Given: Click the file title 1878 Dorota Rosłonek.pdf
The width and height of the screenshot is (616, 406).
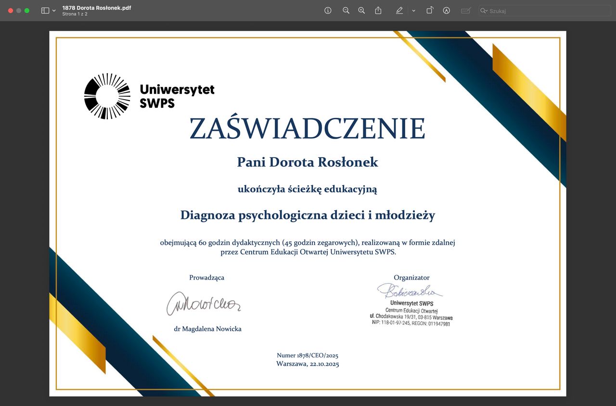Looking at the screenshot, I should coord(96,8).
